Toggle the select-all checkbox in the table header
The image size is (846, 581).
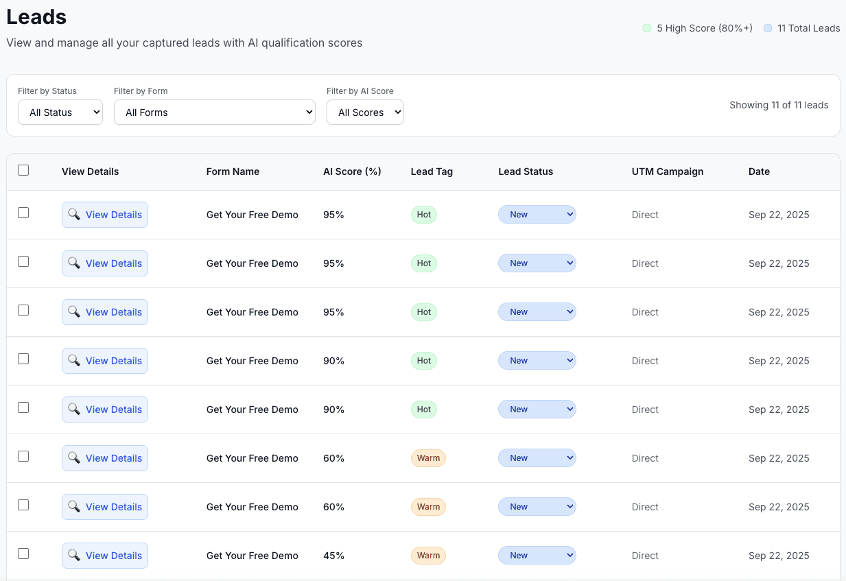point(23,170)
